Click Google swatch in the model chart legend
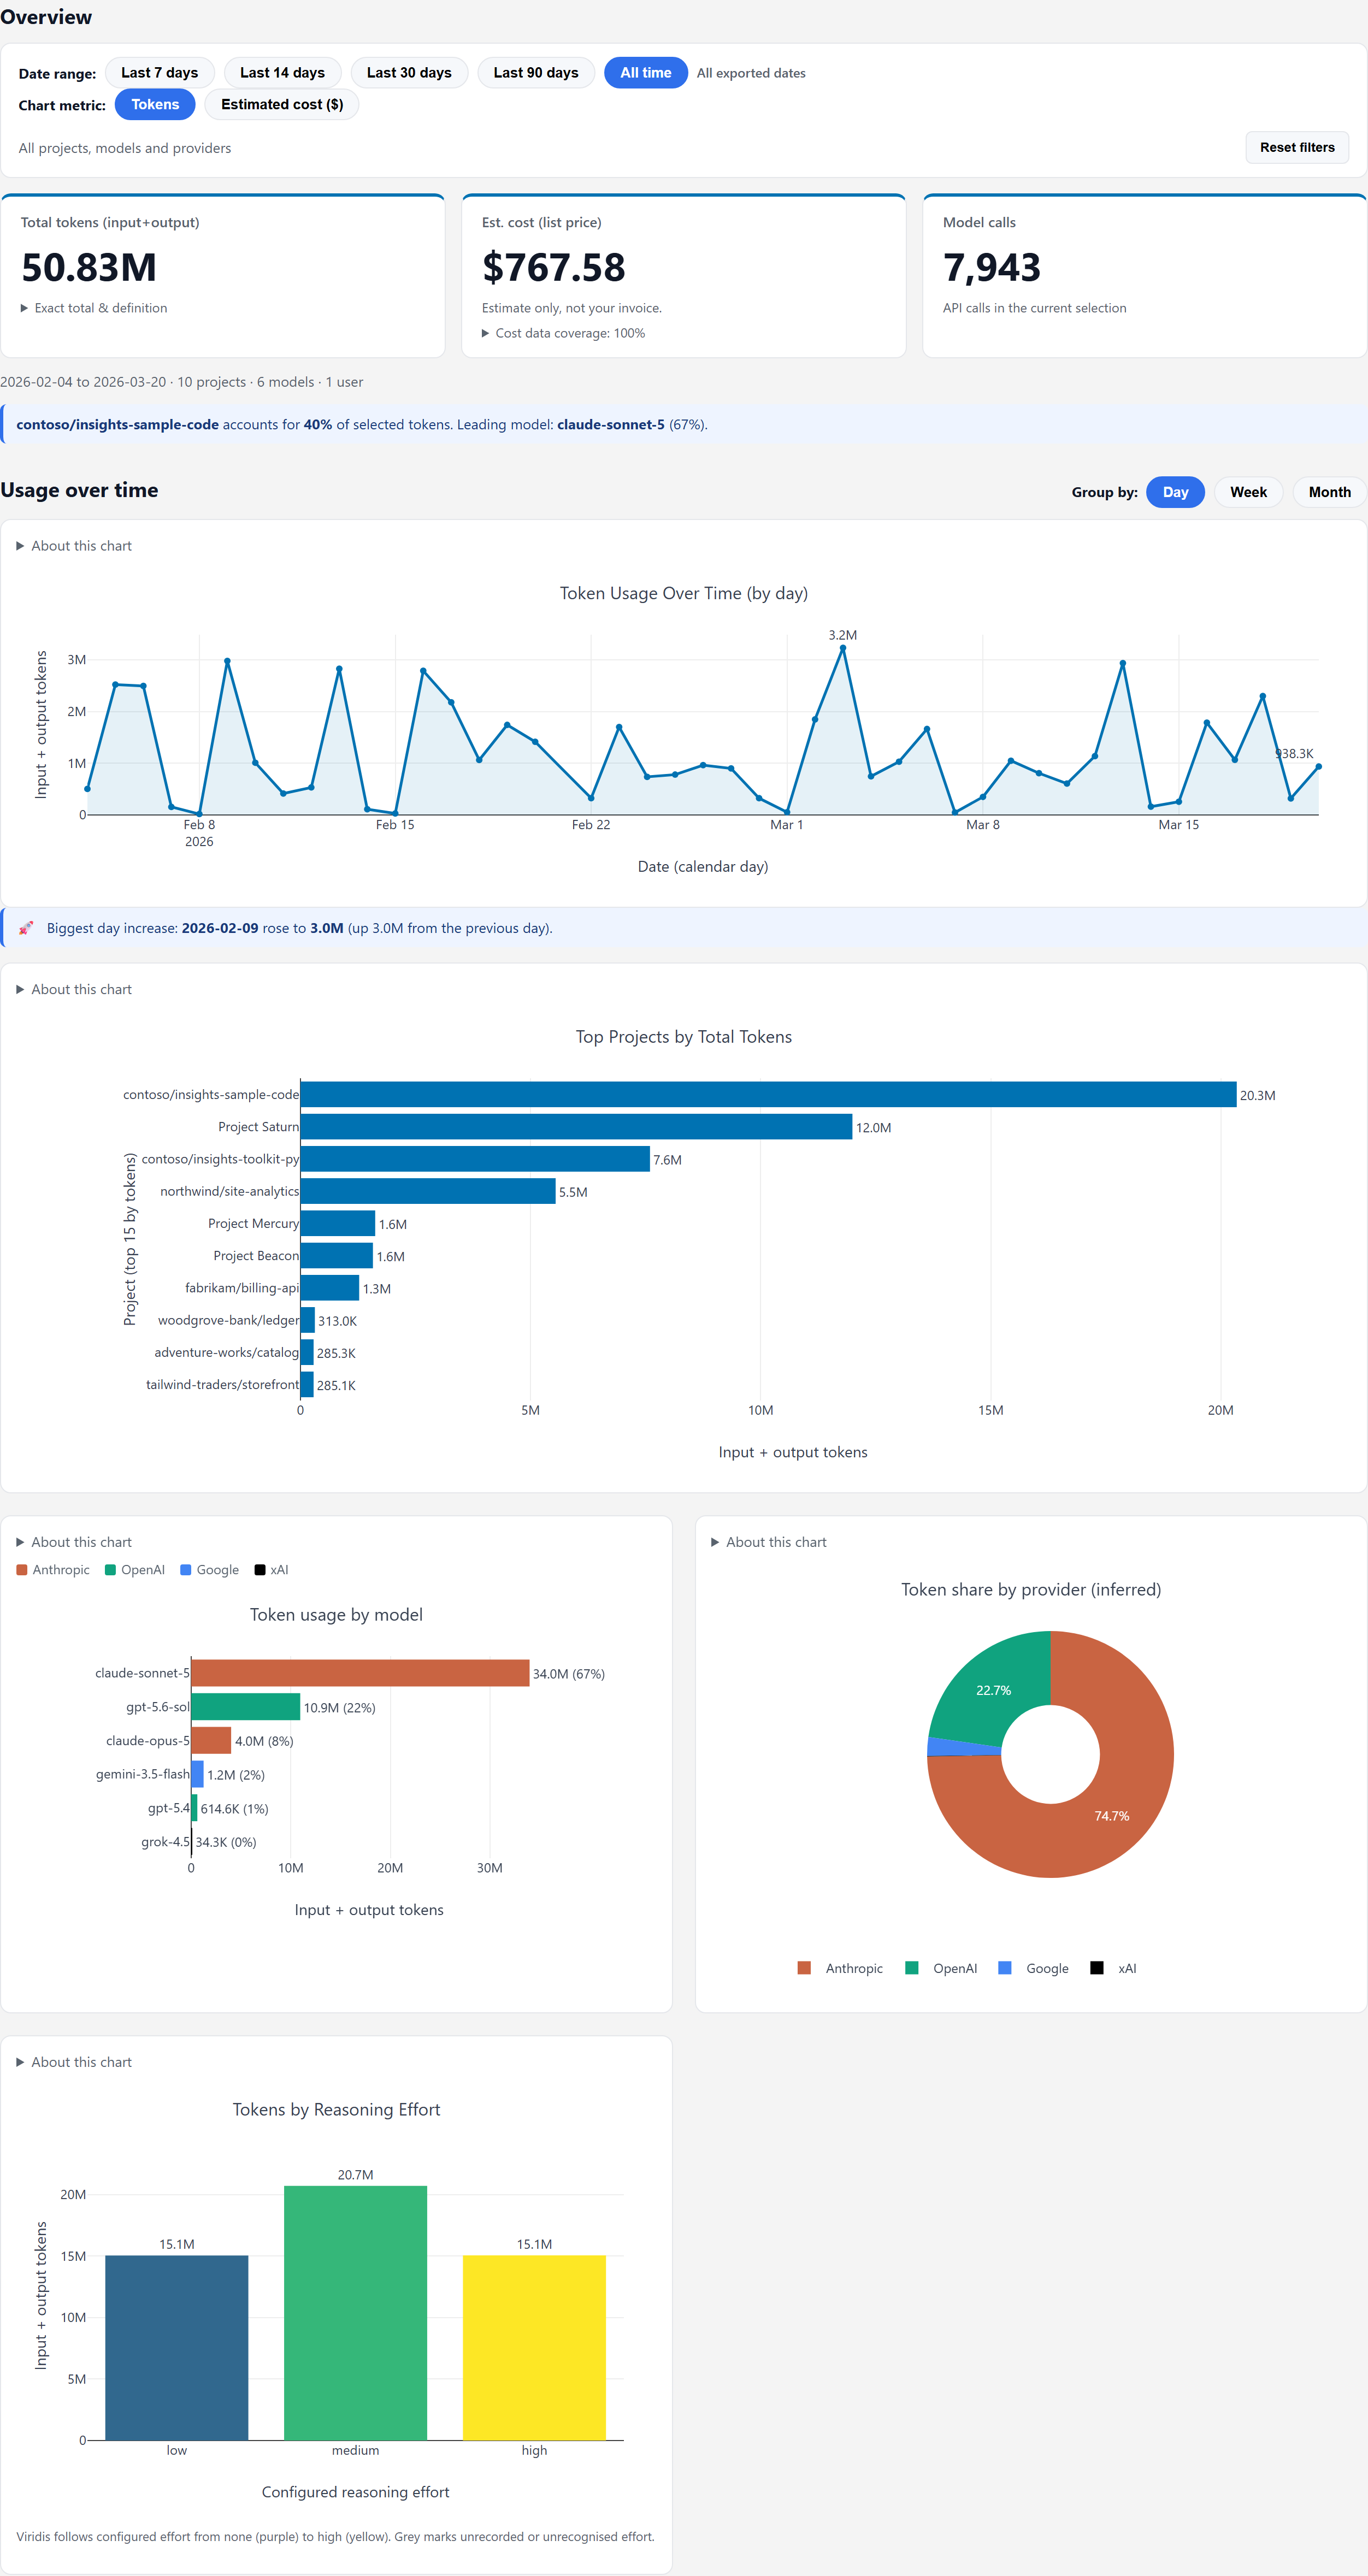The height and width of the screenshot is (2576, 1368). [x=186, y=1570]
